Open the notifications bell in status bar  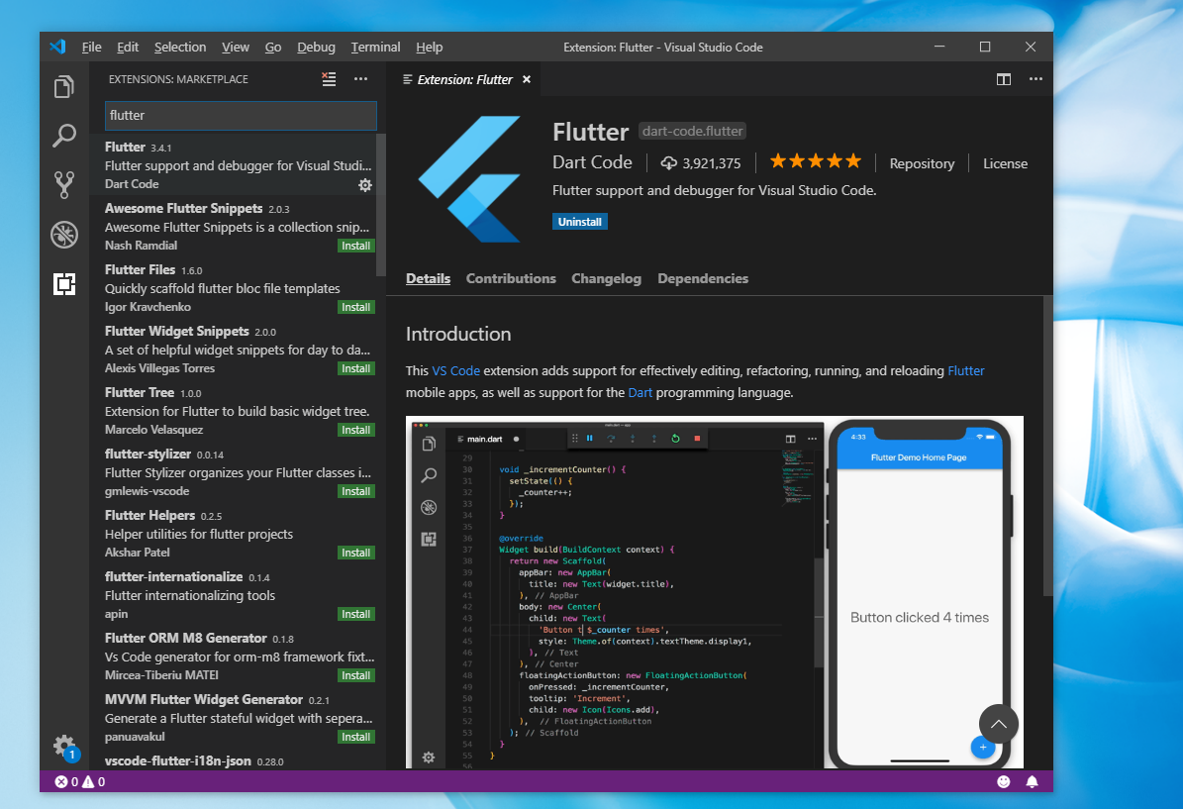pos(1033,782)
